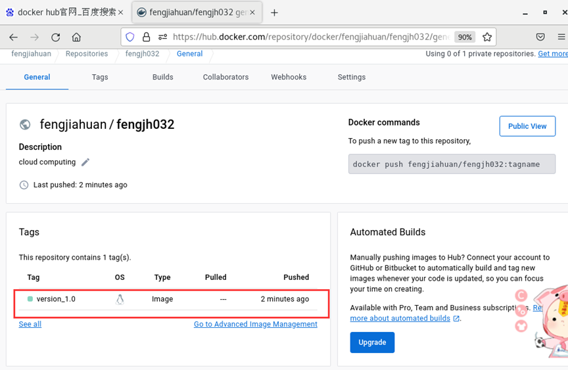
Task: Click the fengjiahuan breadcrumb
Action: pyautogui.click(x=31, y=54)
